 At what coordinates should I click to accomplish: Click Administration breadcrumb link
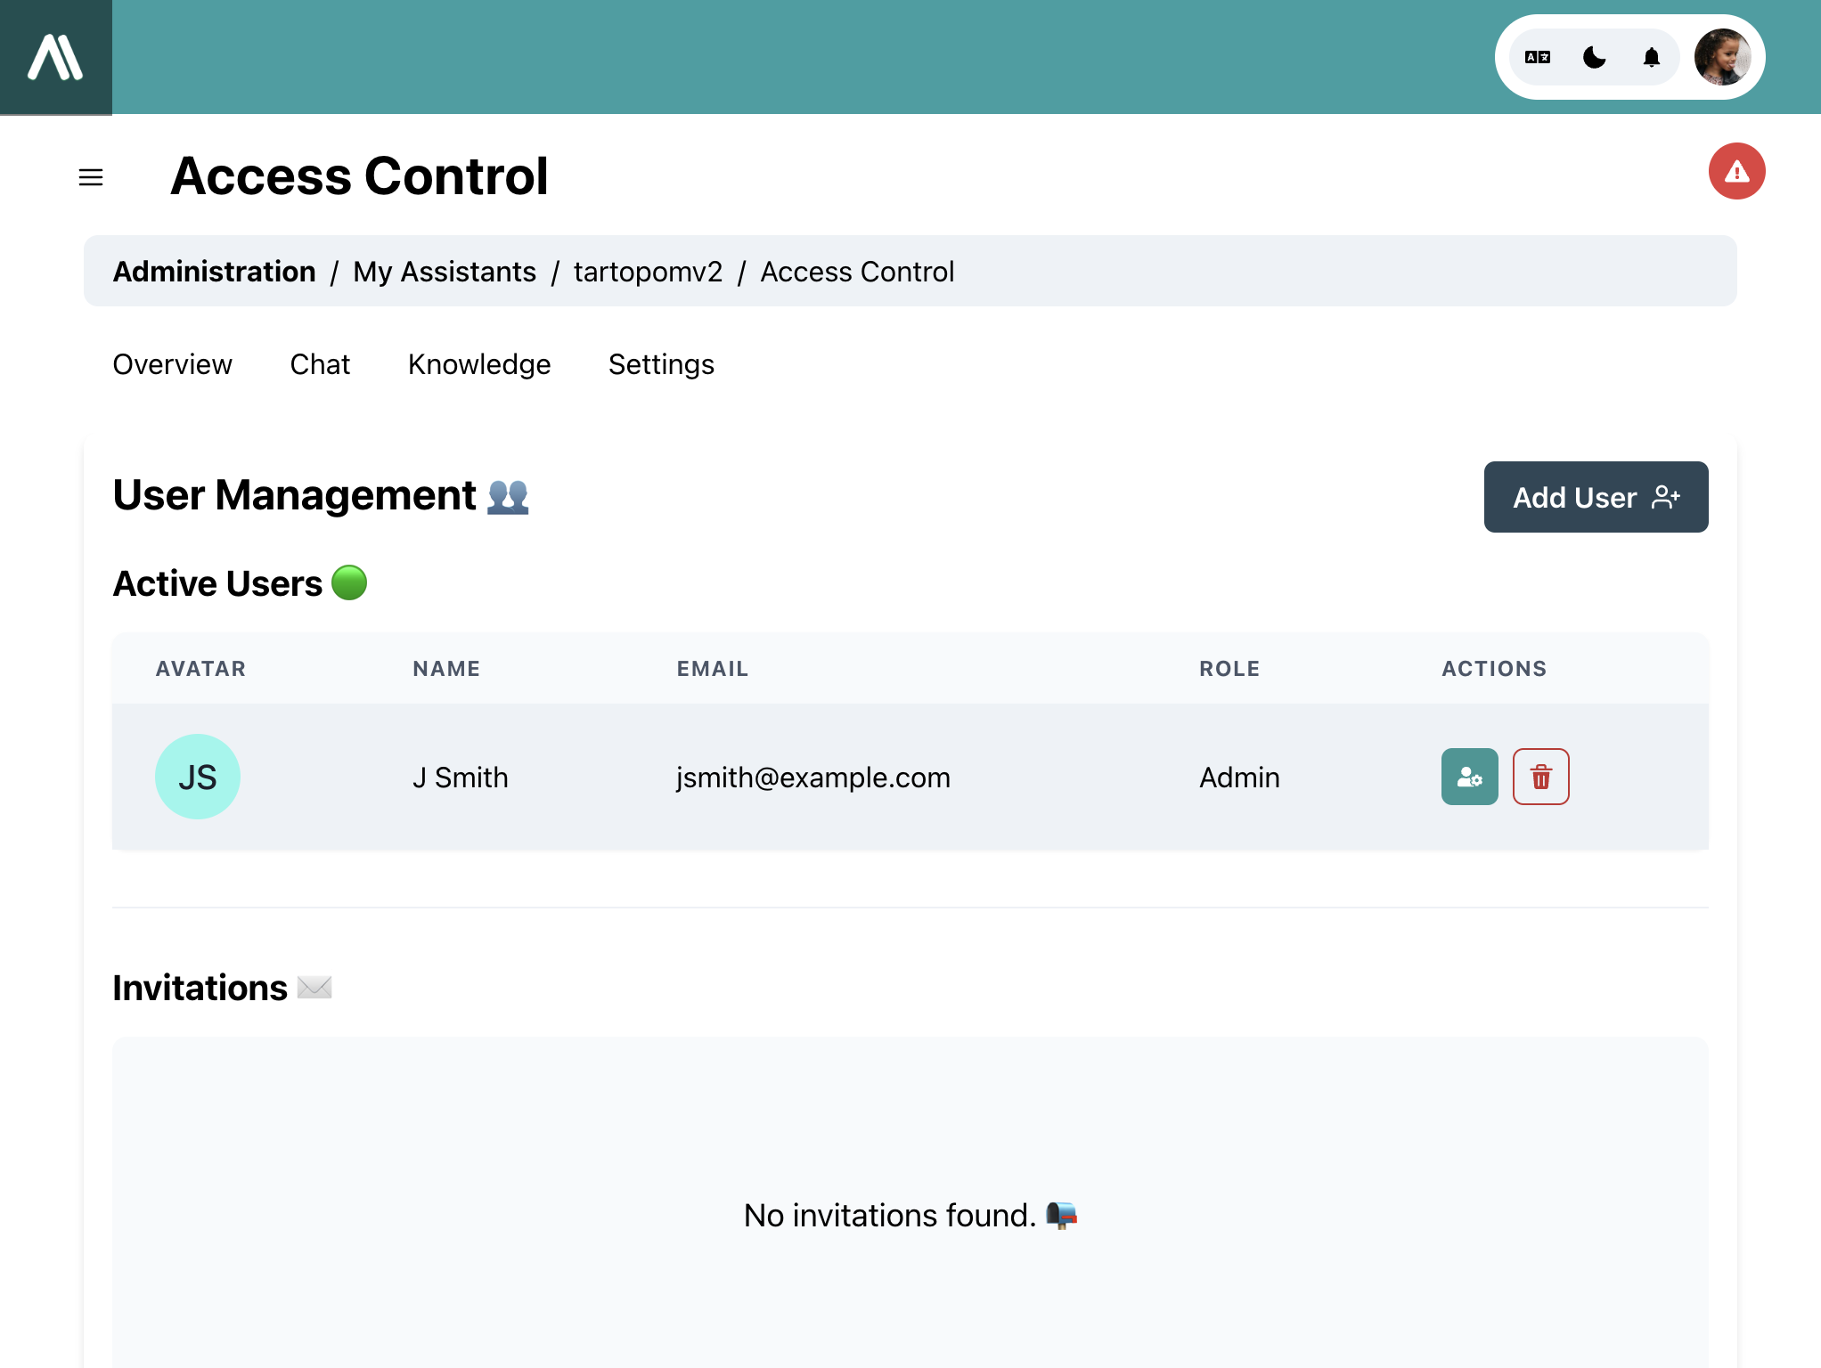click(214, 272)
